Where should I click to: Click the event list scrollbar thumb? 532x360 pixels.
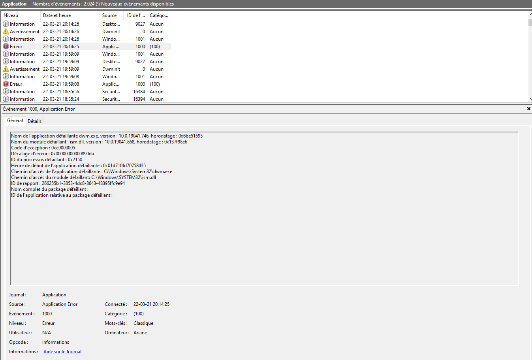[530, 22]
